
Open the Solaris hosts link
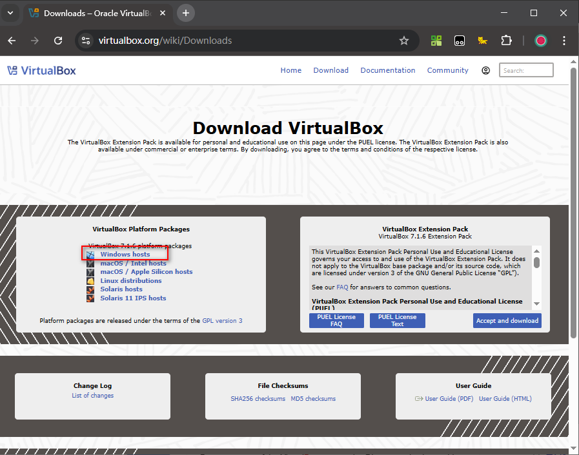[x=121, y=289]
